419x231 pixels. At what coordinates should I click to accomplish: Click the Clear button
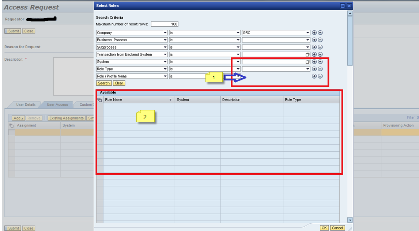[x=119, y=83]
